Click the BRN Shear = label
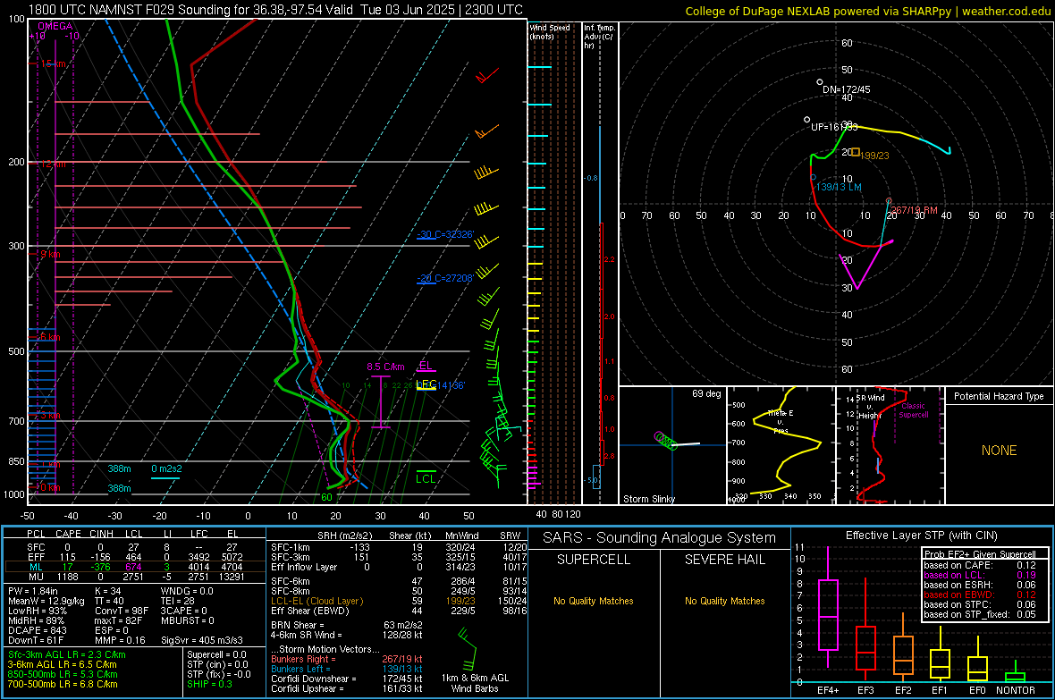Screen dimensions: 1055x700 (297, 625)
